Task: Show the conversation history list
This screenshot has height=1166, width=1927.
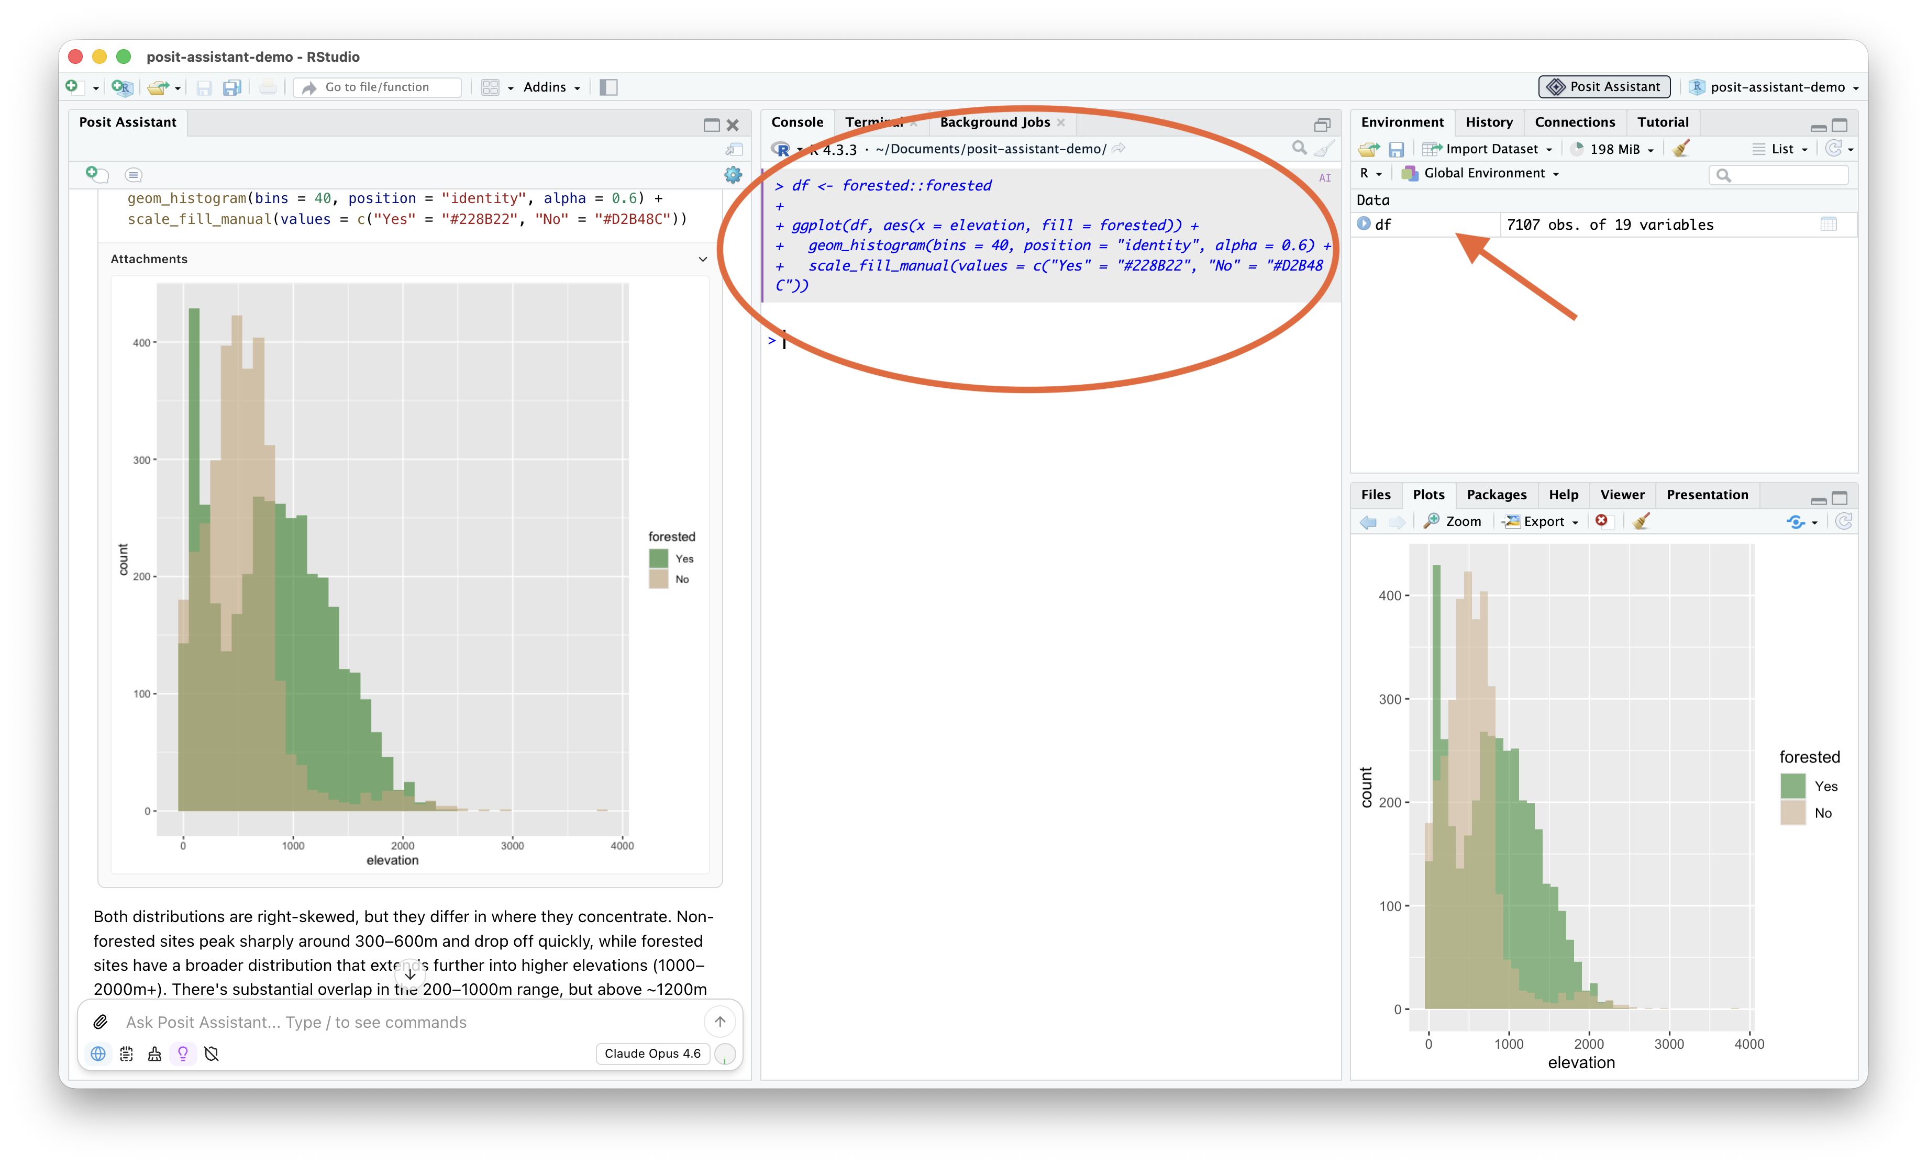Action: (134, 175)
